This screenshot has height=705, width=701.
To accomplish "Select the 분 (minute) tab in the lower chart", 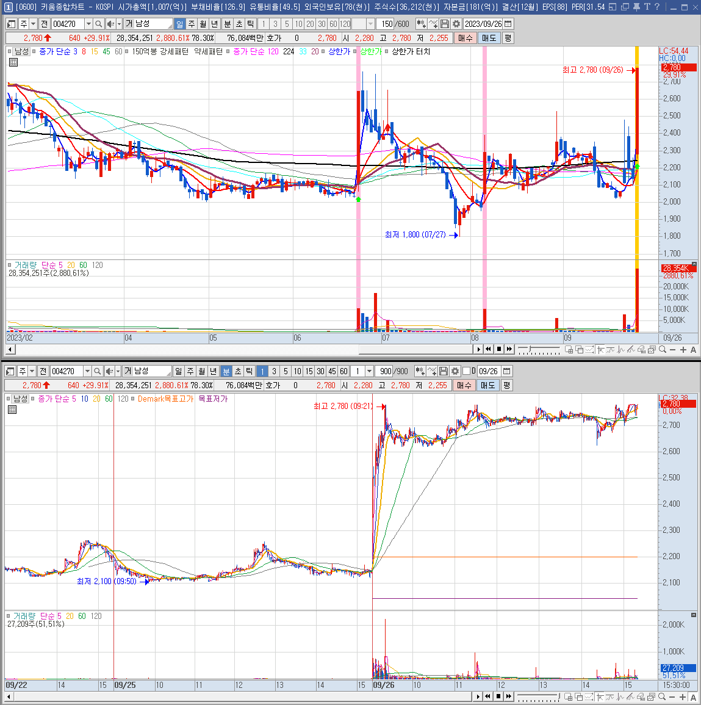I will [226, 371].
